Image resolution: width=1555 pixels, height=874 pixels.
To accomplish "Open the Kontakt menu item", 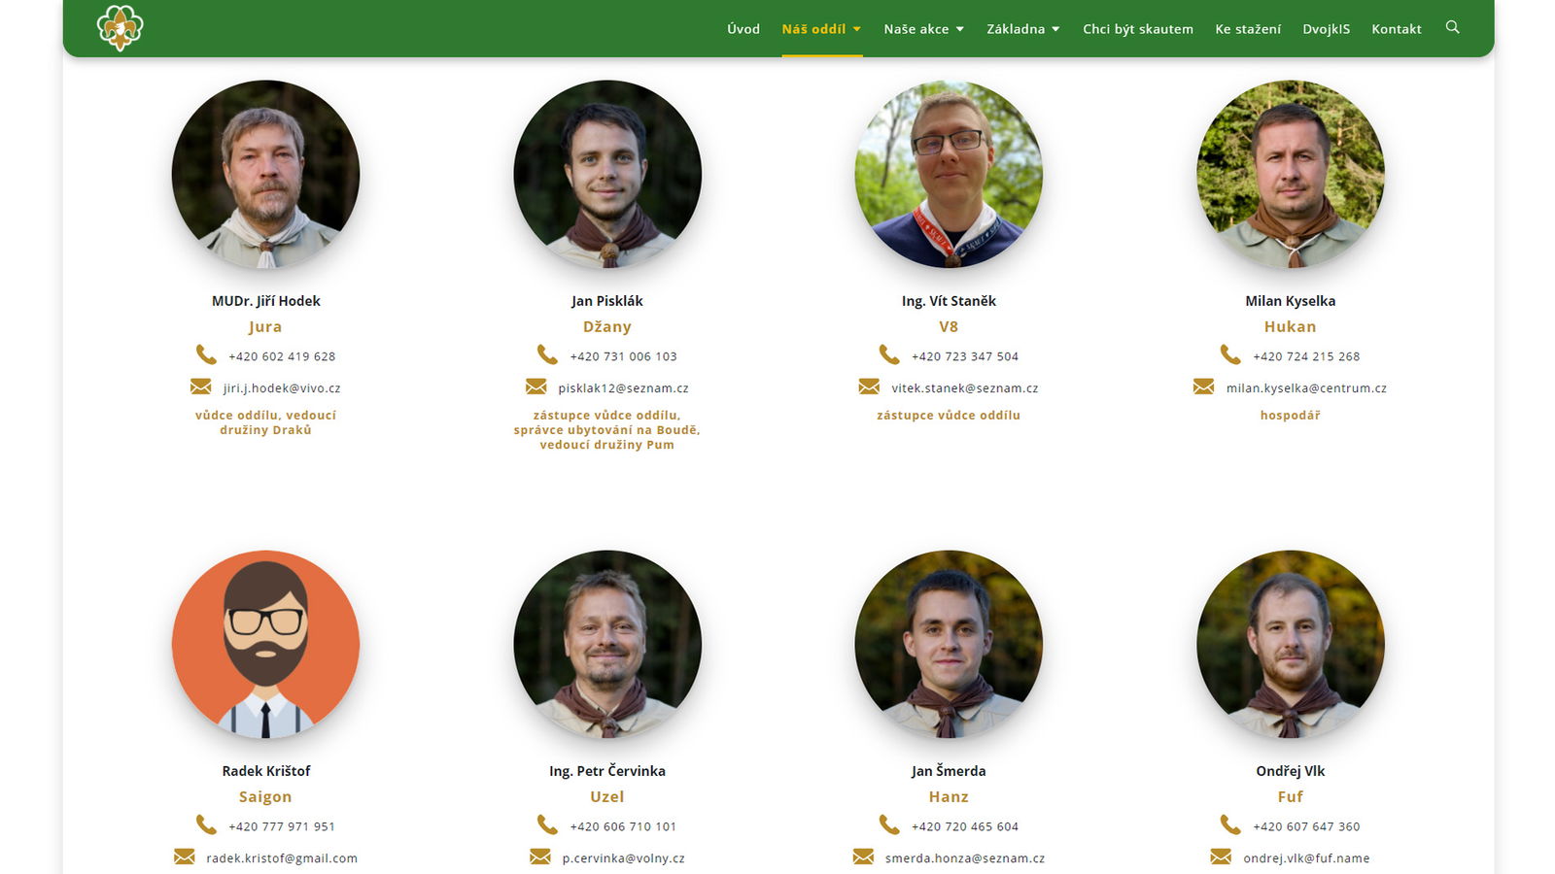I will (x=1397, y=29).
